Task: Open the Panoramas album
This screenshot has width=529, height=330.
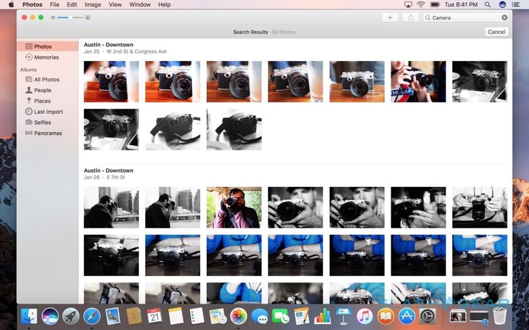Action: [47, 133]
